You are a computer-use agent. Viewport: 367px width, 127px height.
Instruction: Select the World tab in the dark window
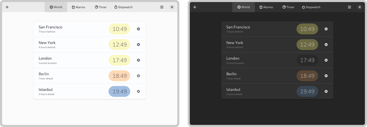(x=243, y=7)
